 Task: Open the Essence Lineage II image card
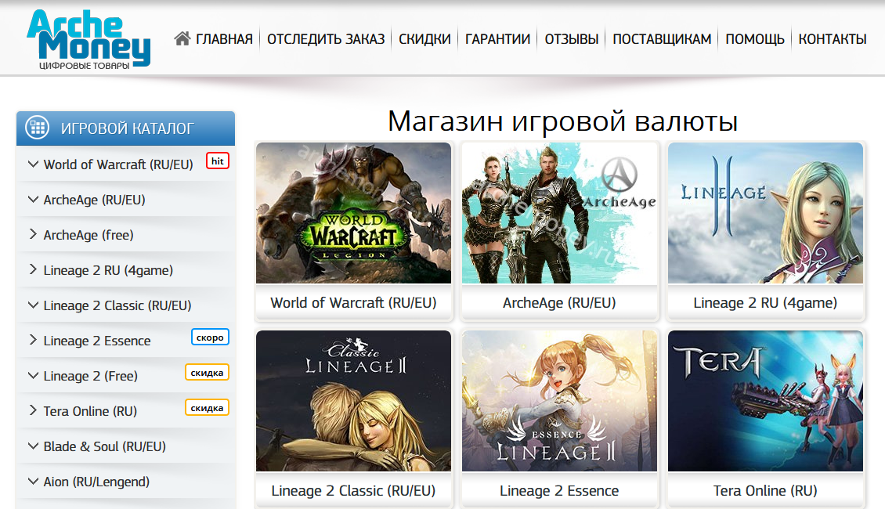559,401
